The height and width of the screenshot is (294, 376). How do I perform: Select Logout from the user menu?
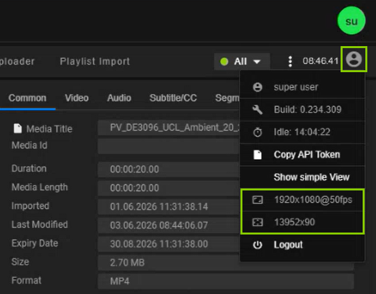click(303, 245)
